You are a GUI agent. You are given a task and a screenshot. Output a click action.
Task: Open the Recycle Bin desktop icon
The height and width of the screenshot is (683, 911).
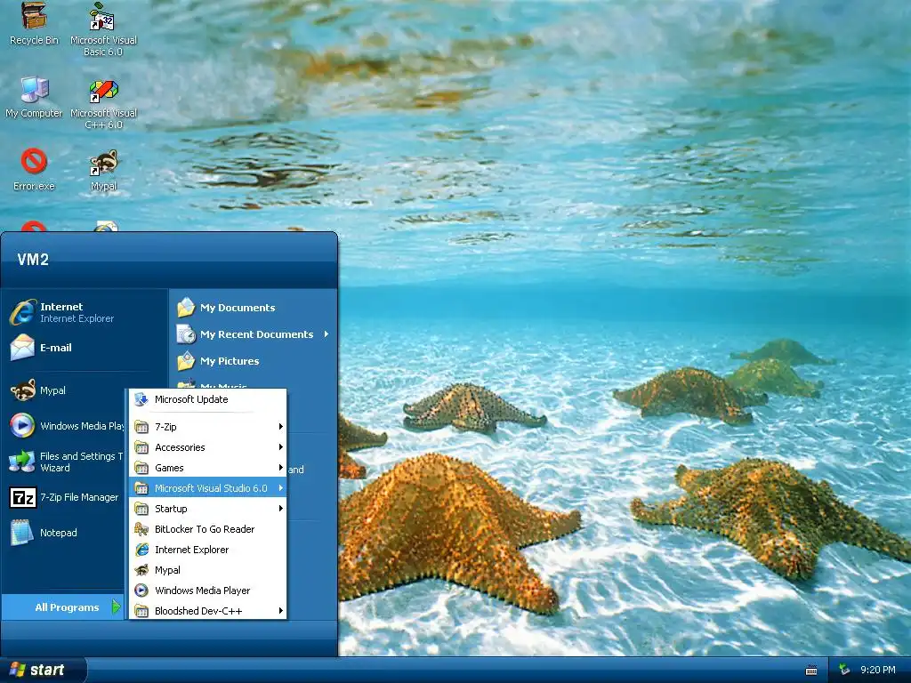coord(34,23)
